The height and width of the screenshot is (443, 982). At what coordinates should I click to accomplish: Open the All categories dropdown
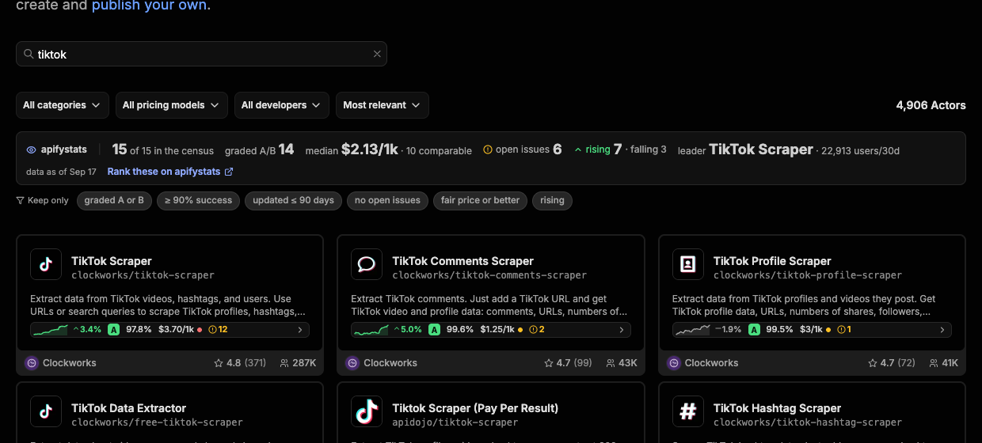[x=63, y=105]
